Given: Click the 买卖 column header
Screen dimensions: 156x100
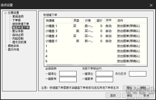Looking at the screenshot, I should tap(78, 21).
